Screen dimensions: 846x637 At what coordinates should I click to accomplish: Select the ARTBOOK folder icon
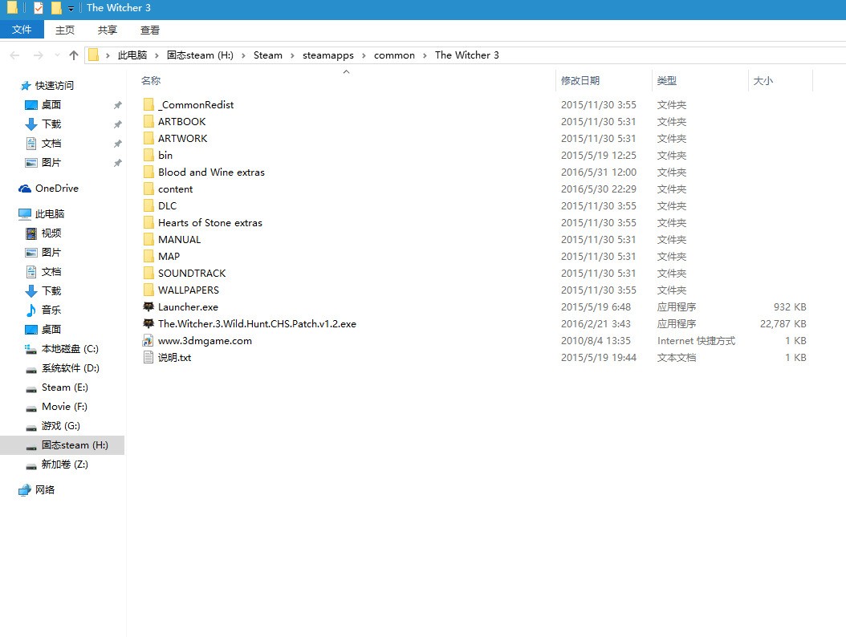[149, 121]
